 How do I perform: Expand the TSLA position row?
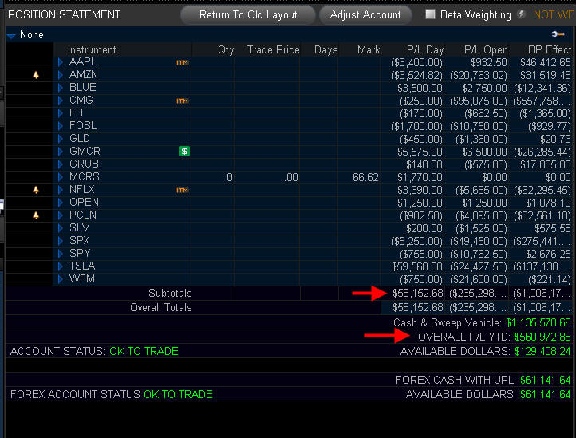pyautogui.click(x=61, y=266)
